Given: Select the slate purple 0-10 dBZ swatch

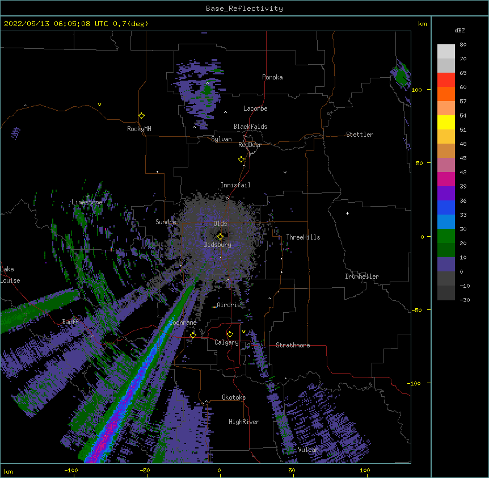Looking at the screenshot, I should [446, 265].
